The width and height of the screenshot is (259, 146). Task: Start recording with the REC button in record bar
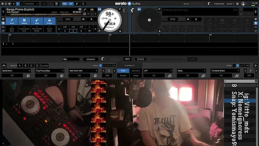click(127, 59)
